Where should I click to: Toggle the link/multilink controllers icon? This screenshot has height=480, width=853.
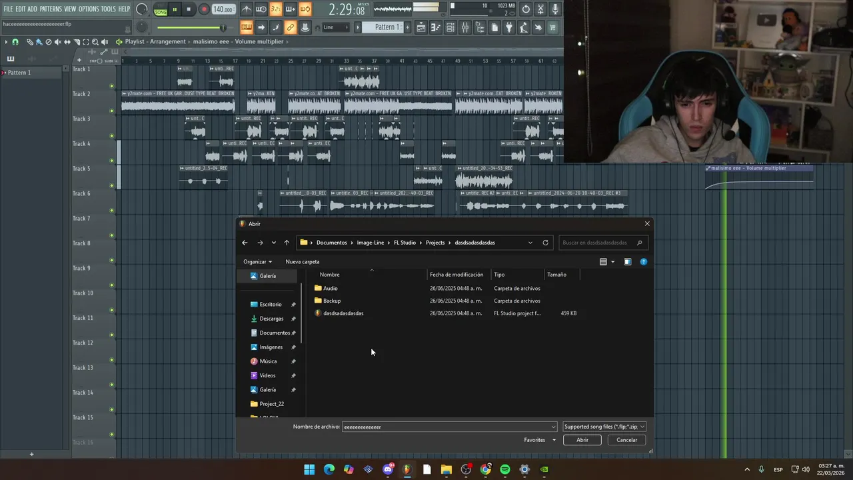(x=290, y=27)
